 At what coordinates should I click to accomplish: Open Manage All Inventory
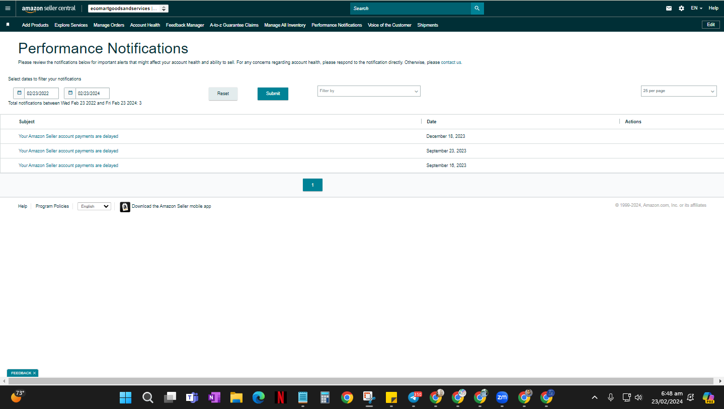pos(285,25)
